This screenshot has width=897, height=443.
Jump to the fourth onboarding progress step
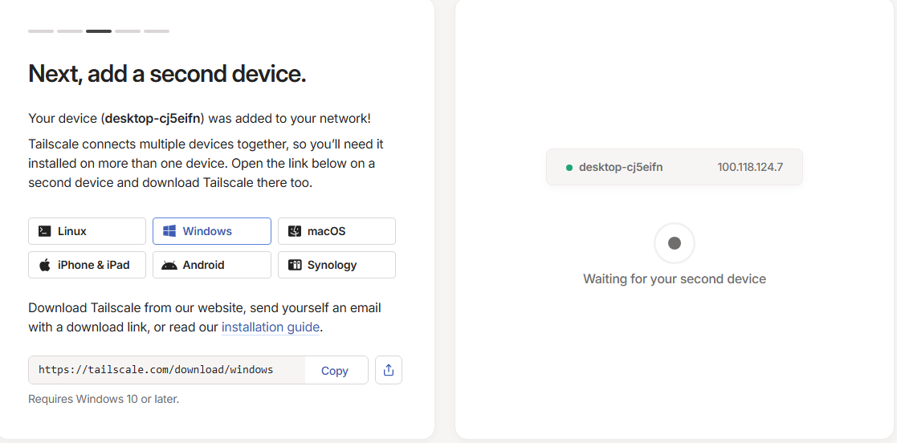(x=128, y=31)
